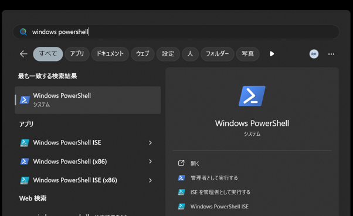
Task: Expand the Windows PowerShell (x86) chevron
Action: 150,162
